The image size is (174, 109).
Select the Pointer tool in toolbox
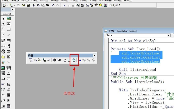3,19
